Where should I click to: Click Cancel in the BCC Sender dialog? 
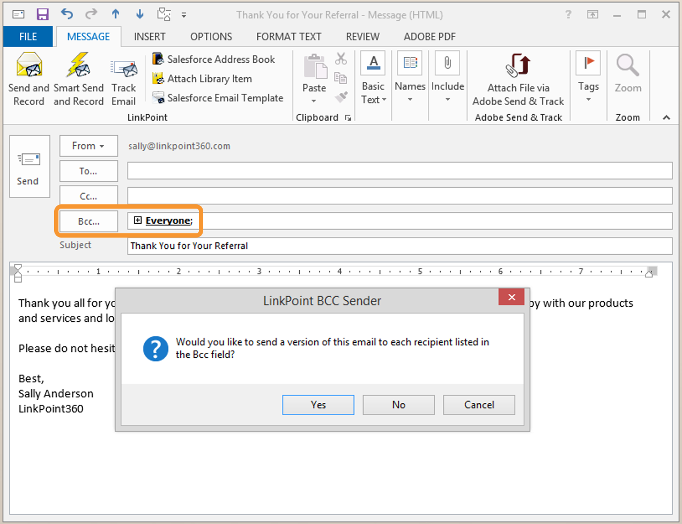(479, 405)
